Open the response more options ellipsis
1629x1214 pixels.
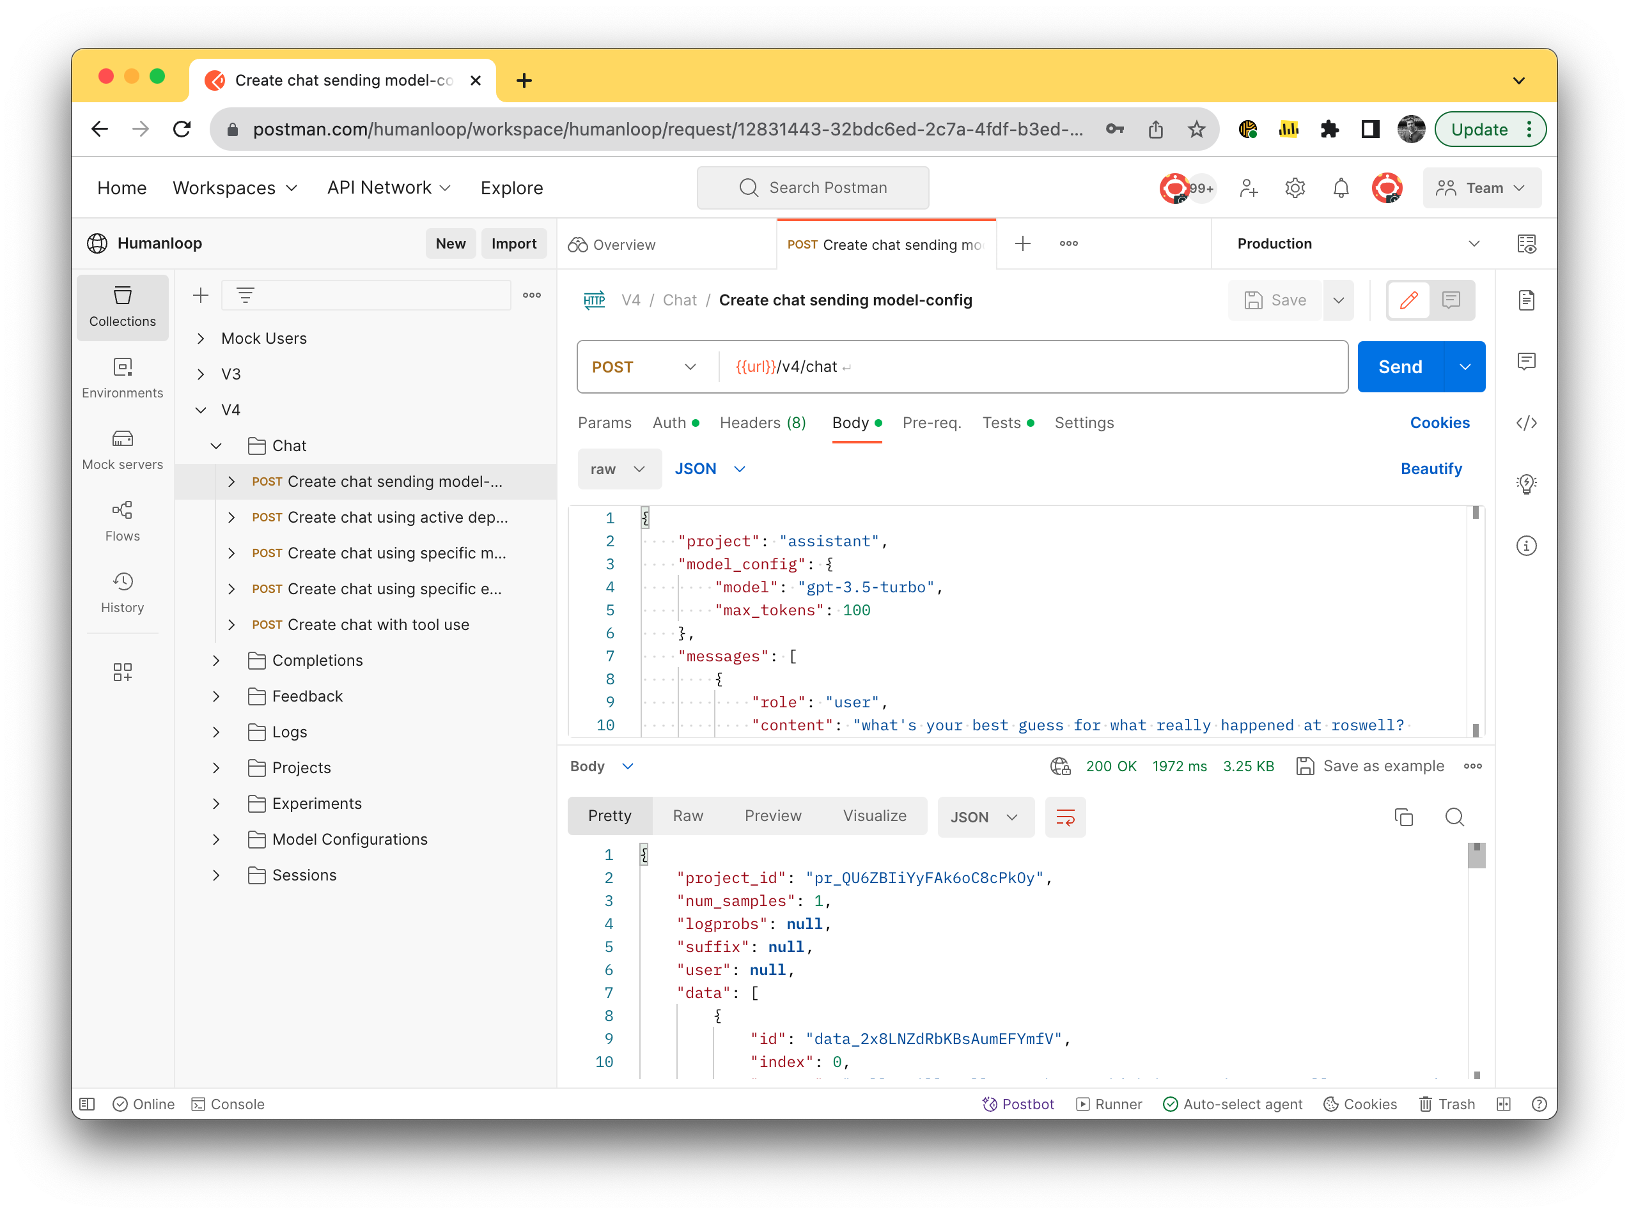[1472, 767]
